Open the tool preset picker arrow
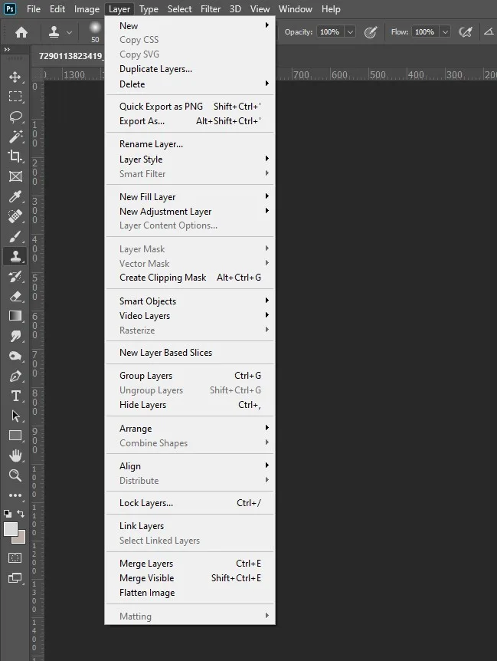This screenshot has height=661, width=497. (70, 32)
